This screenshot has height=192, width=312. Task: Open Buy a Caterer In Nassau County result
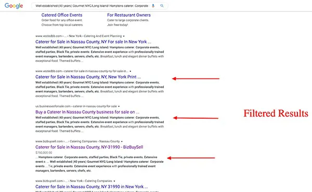pyautogui.click(x=87, y=112)
